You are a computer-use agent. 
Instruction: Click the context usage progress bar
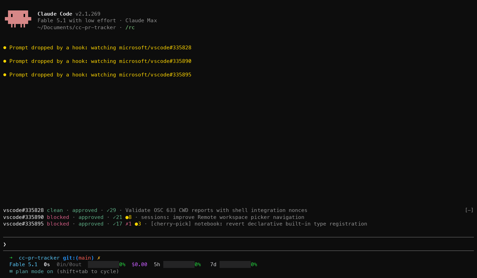[x=104, y=264]
